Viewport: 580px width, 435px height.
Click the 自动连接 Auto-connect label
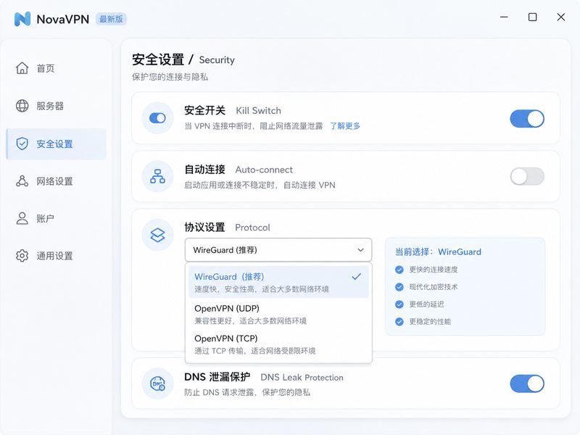click(239, 170)
